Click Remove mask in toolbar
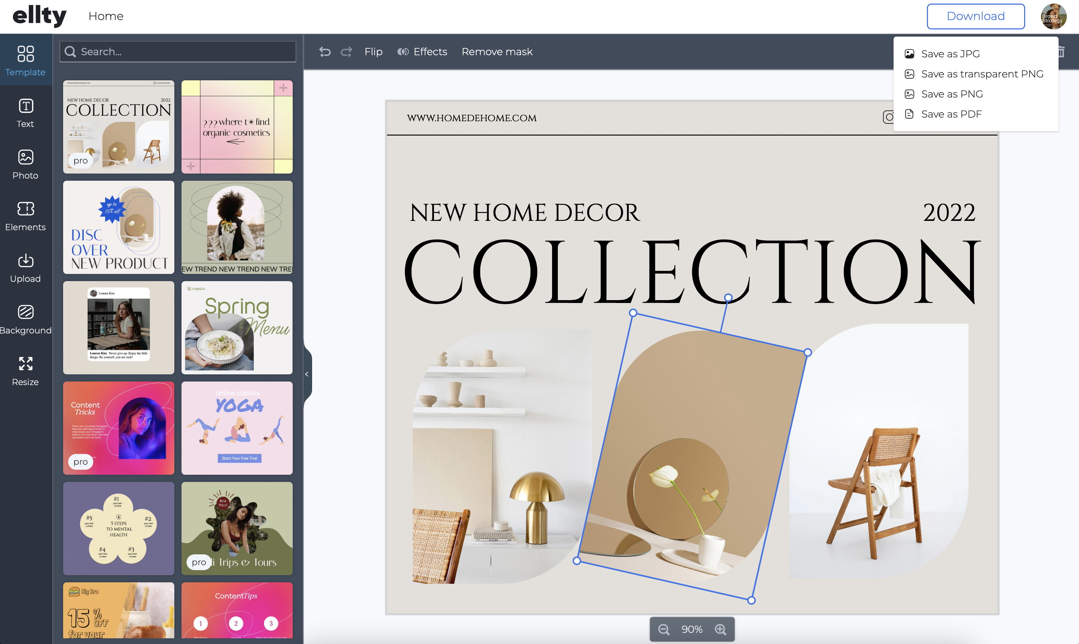Viewport: 1079px width, 644px height. coord(497,52)
